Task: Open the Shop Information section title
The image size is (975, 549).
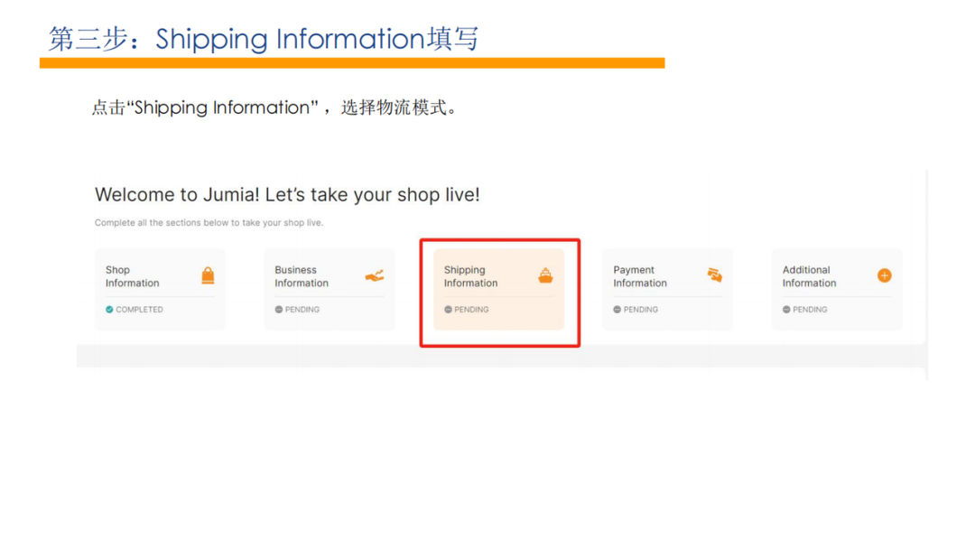Action: pyautogui.click(x=132, y=276)
